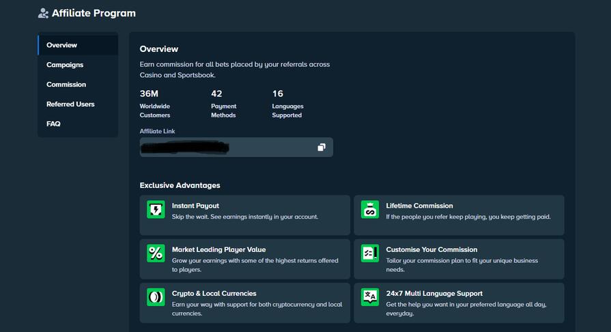Screen dimensions: 611x332
Task: Go to the Commission section
Action: pos(66,85)
